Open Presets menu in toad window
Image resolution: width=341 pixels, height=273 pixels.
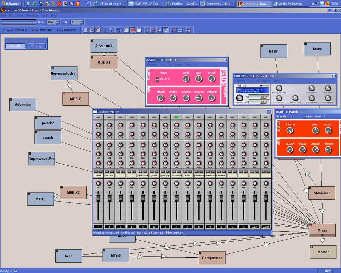tap(281, 116)
